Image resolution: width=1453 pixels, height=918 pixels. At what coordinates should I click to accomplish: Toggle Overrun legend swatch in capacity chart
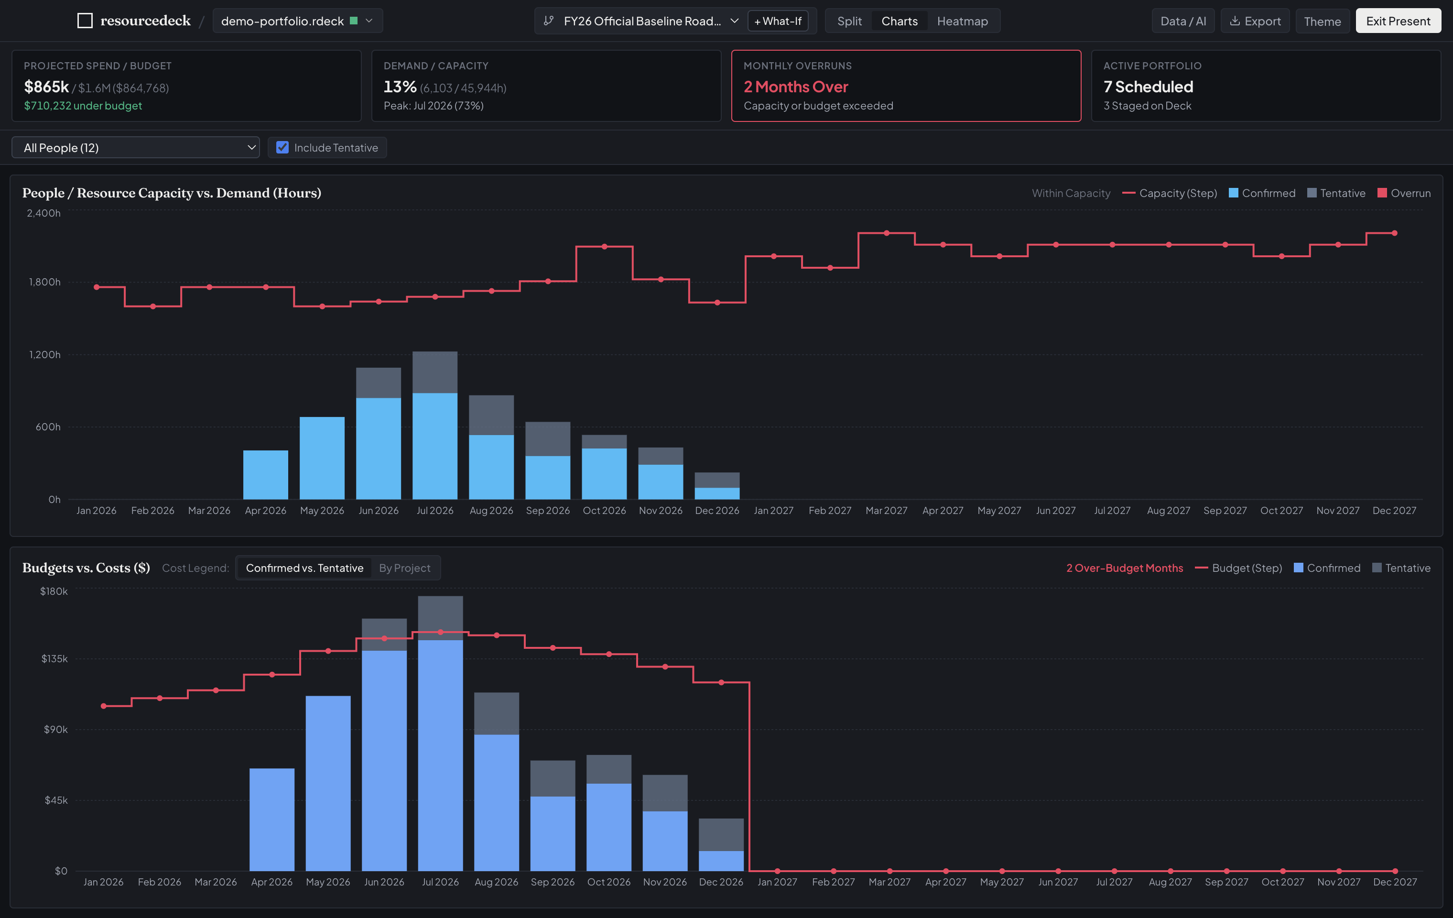(1382, 193)
